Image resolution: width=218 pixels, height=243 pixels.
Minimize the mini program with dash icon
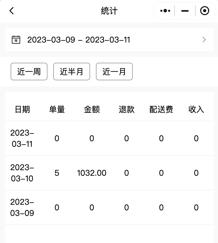click(x=185, y=11)
